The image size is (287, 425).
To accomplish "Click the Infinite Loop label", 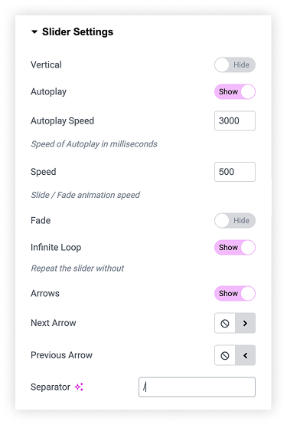I will 56,247.
